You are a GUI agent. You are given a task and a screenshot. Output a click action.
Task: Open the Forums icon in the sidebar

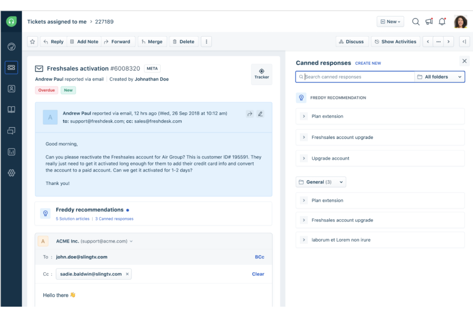(12, 131)
